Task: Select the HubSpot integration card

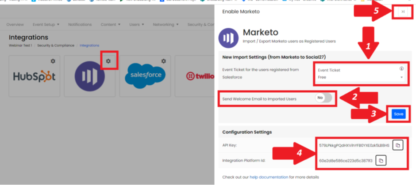Action: [34, 76]
